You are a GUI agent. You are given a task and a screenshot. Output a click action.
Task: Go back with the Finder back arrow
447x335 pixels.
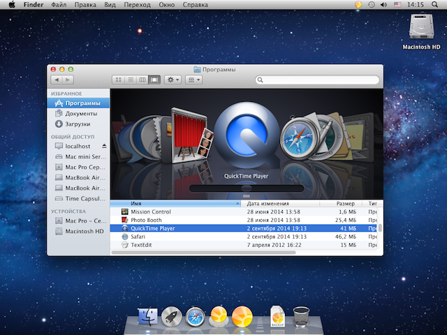tap(57, 80)
